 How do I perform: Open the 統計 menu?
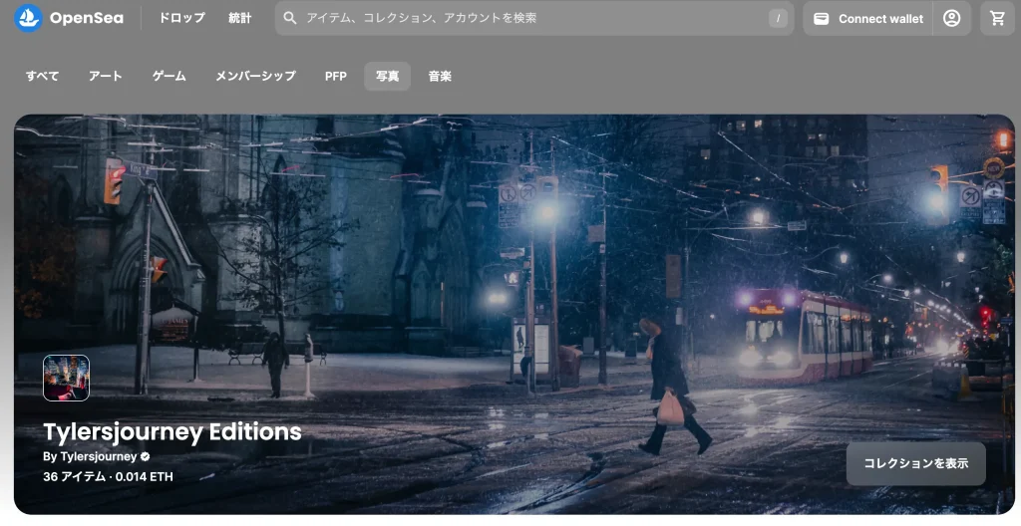239,18
